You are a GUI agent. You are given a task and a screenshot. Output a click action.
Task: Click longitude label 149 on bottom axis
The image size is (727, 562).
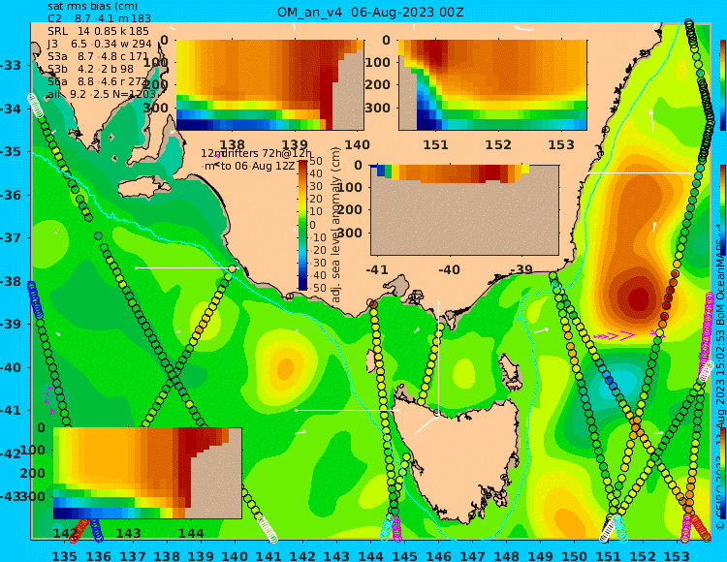(x=541, y=555)
